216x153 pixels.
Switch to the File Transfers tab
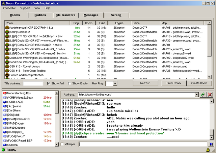tap(65, 15)
